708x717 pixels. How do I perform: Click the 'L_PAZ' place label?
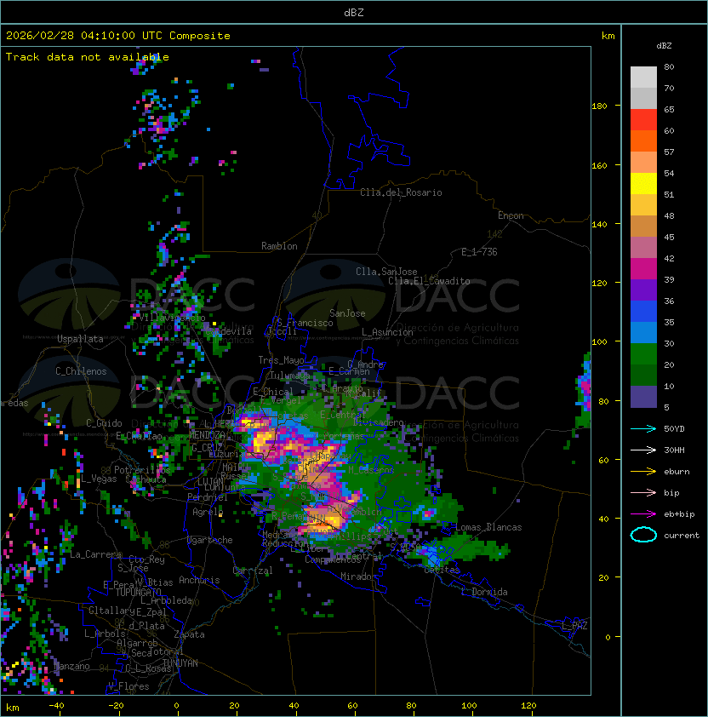(x=574, y=626)
